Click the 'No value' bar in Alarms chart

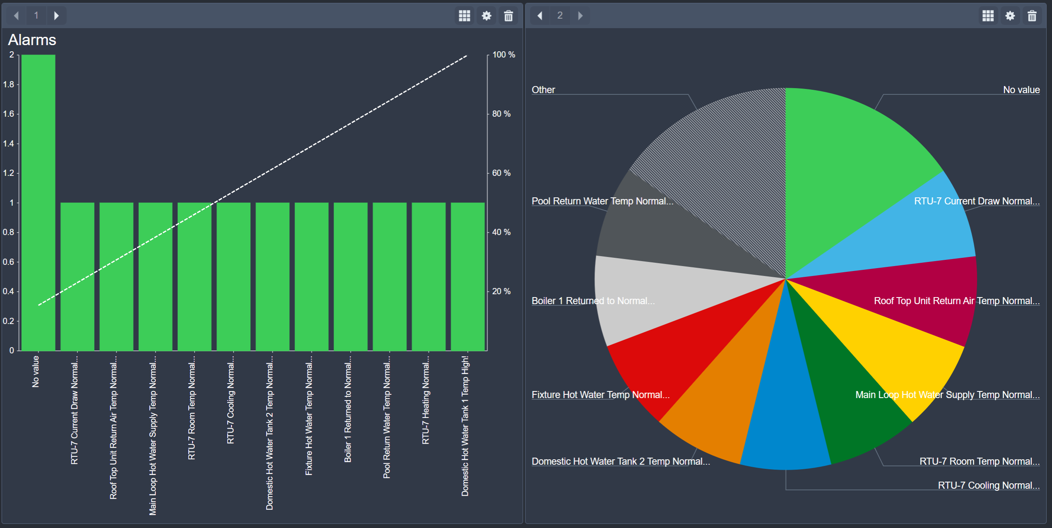(x=38, y=203)
